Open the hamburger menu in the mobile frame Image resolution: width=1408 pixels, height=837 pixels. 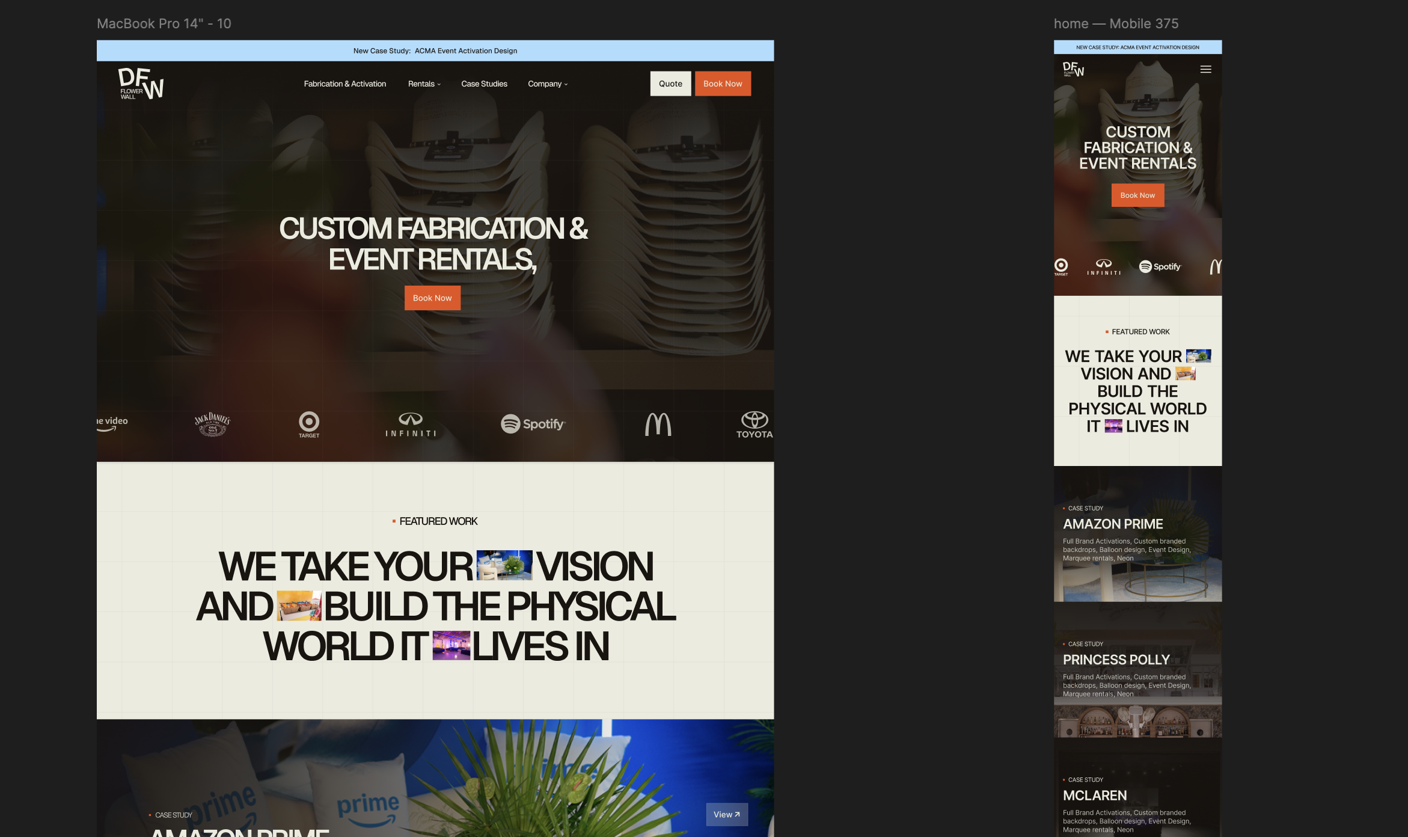point(1205,70)
